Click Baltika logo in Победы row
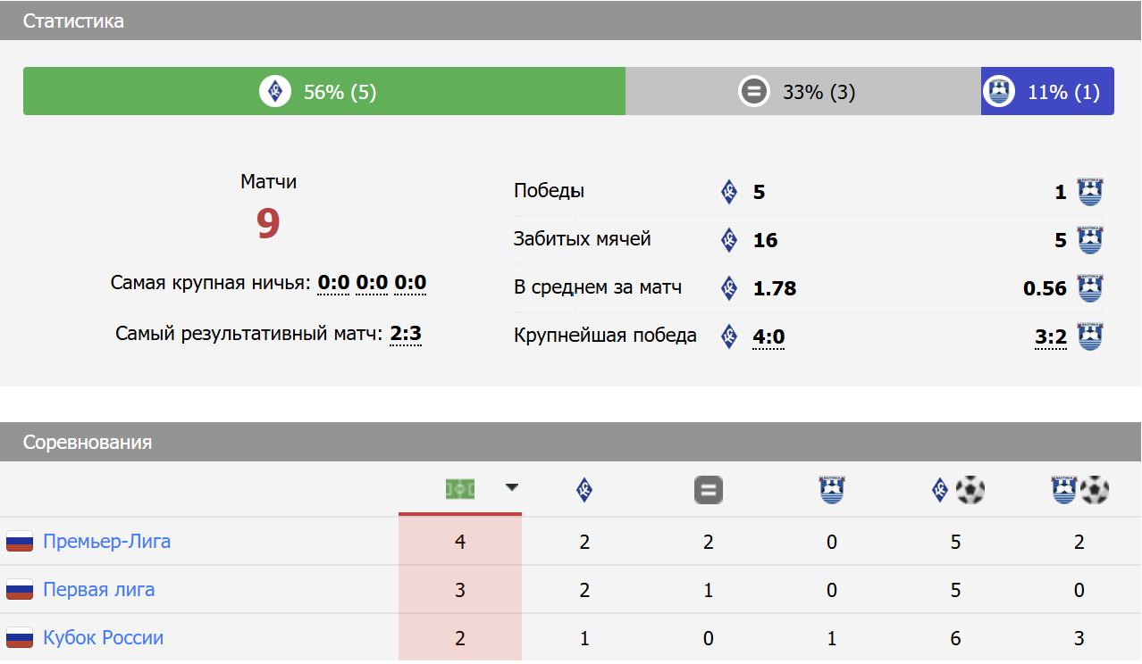The height and width of the screenshot is (664, 1142). coord(1089,191)
